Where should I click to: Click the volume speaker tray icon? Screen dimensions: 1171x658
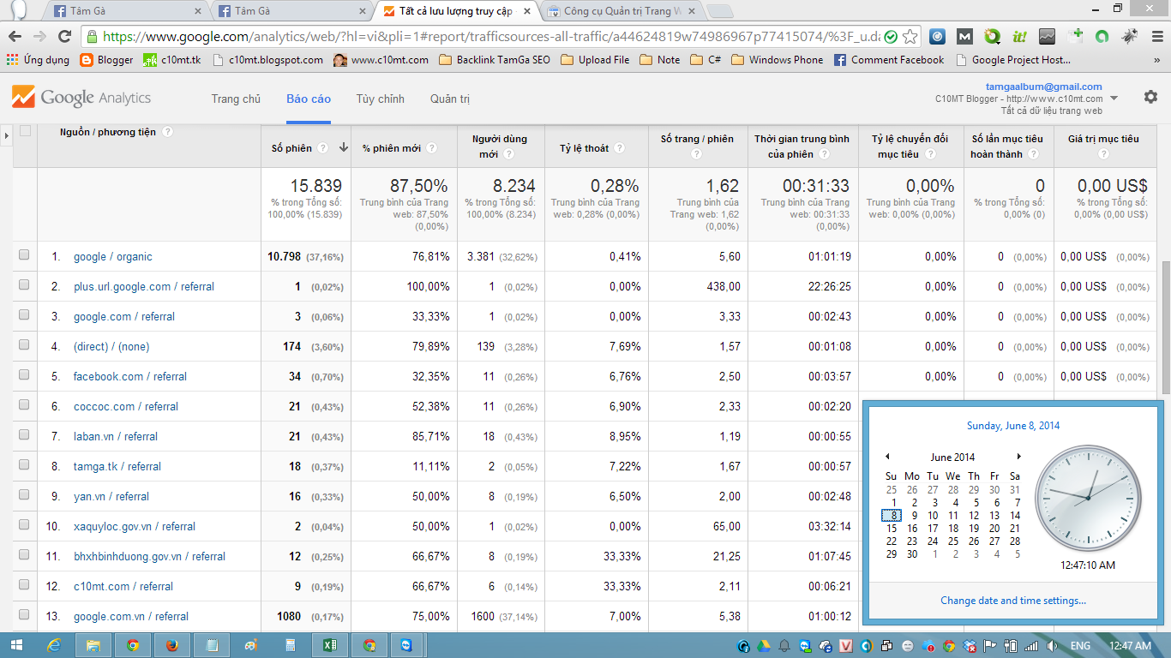click(x=1052, y=646)
